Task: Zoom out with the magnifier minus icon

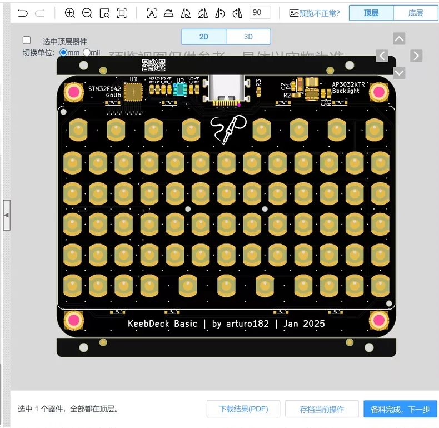Action: (x=87, y=13)
